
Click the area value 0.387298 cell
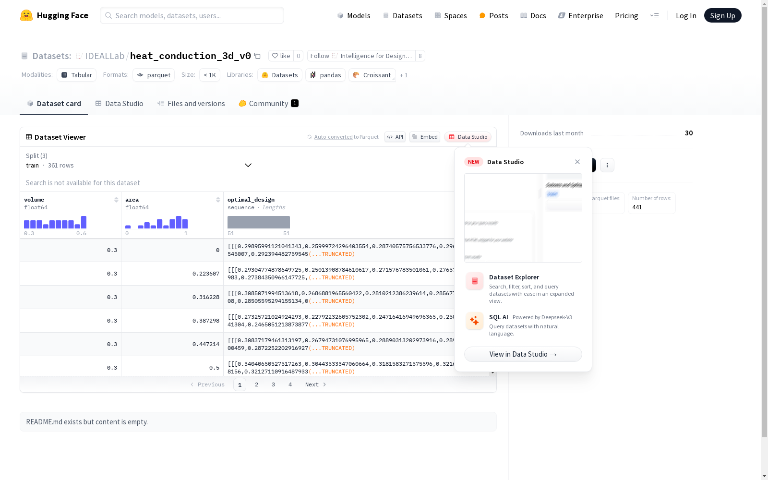(x=172, y=321)
